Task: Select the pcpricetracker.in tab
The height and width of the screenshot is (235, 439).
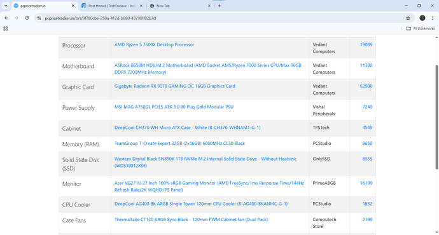Action: coord(45,6)
